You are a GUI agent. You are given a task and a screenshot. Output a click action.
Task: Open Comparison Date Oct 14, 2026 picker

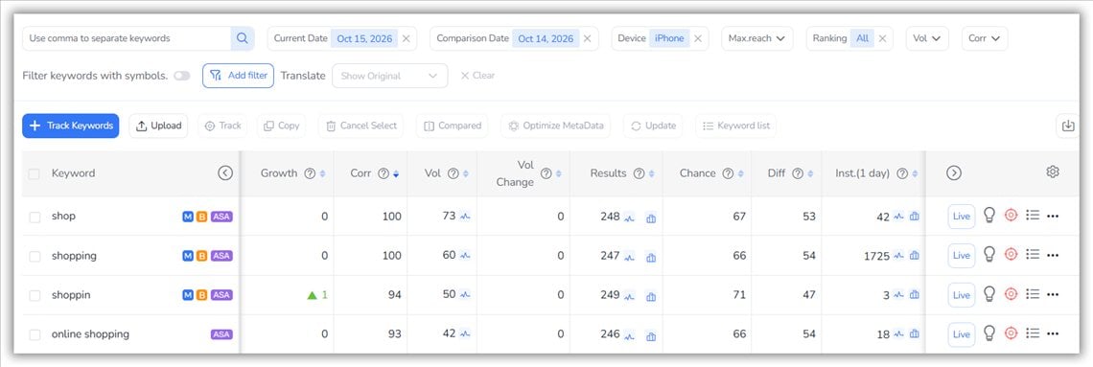coord(546,38)
